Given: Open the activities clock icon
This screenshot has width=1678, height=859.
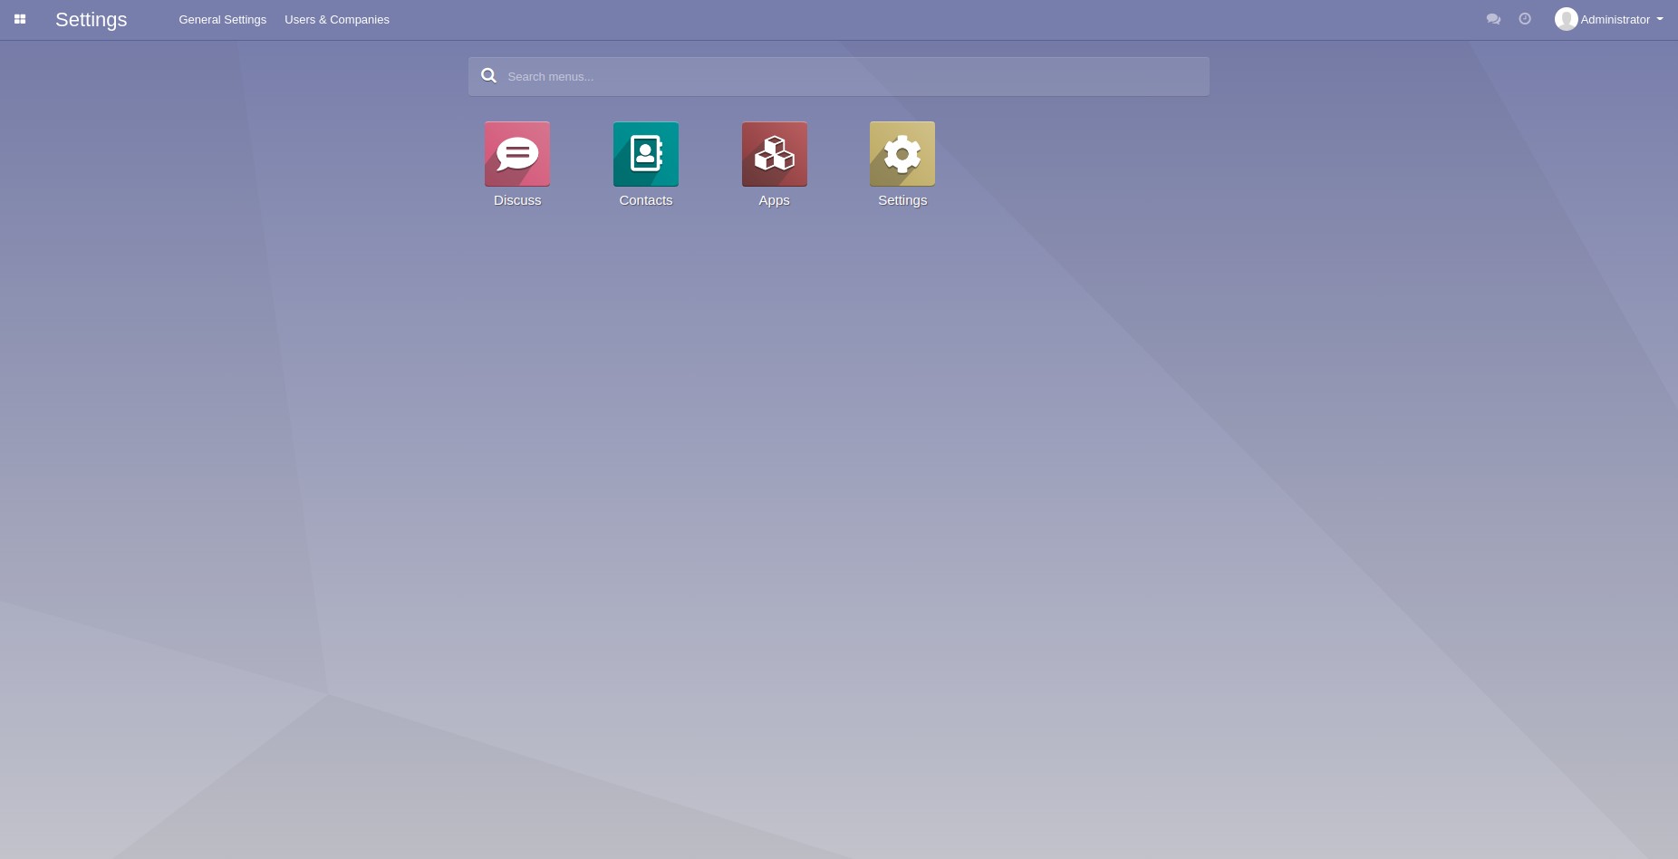Looking at the screenshot, I should click(x=1525, y=19).
